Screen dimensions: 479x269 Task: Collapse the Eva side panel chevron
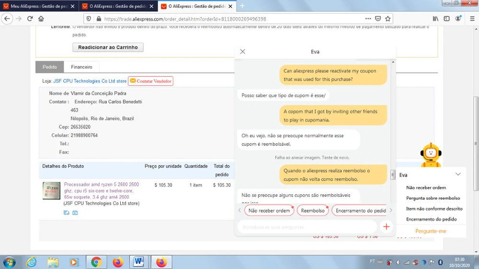458,174
